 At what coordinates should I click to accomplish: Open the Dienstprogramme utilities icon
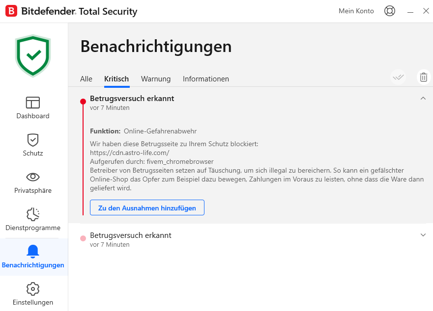33,214
